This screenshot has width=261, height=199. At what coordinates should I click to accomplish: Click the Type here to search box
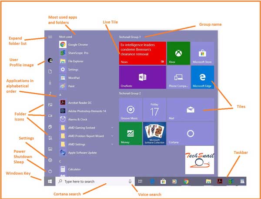tap(95, 181)
